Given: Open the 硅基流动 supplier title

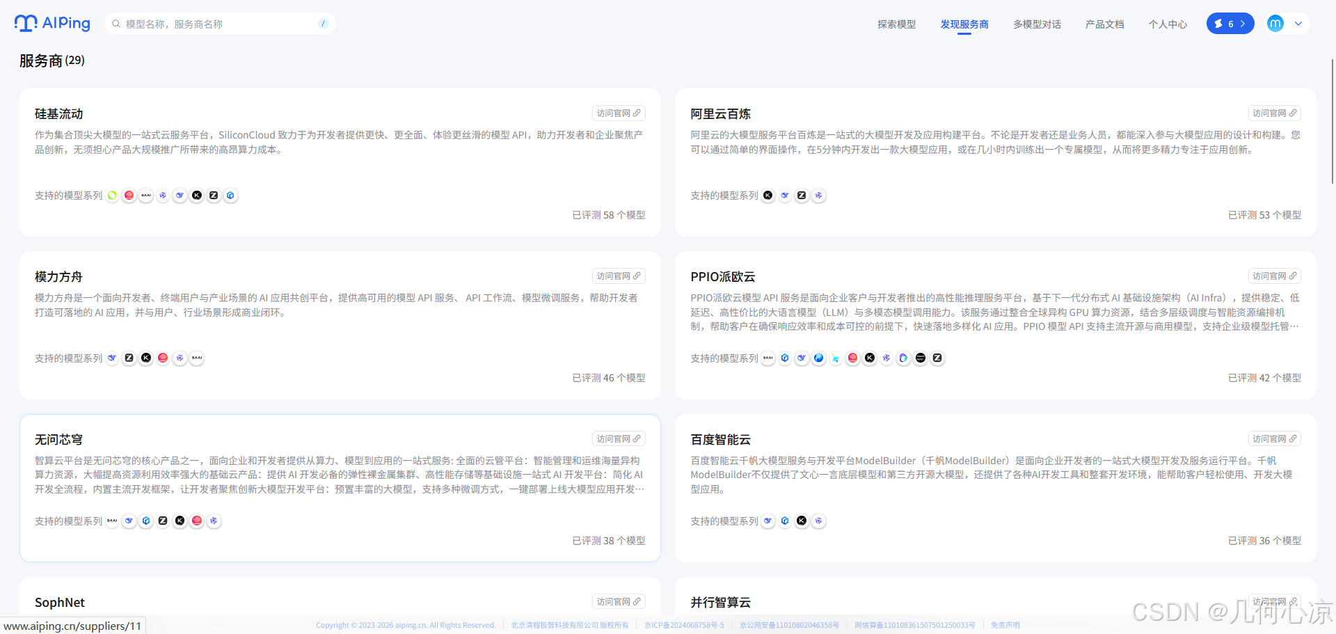Looking at the screenshot, I should click(59, 114).
